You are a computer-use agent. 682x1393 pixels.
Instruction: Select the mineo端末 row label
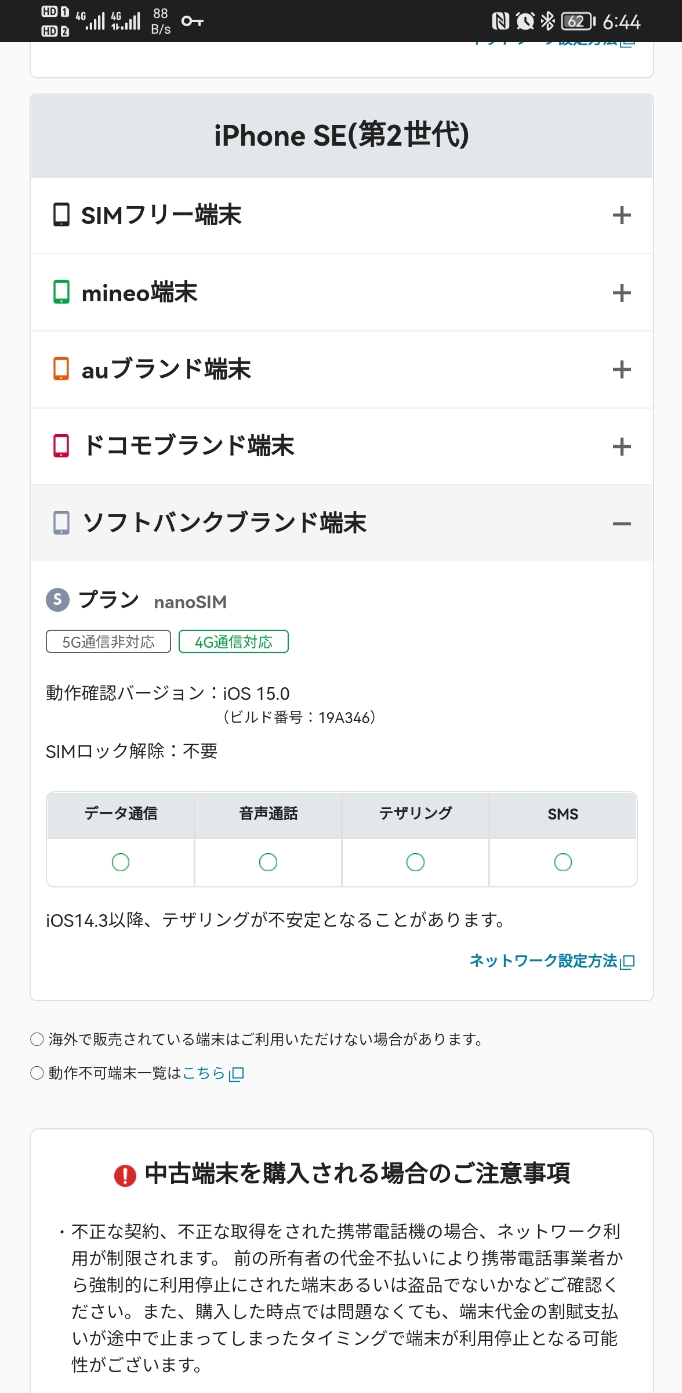(x=140, y=293)
